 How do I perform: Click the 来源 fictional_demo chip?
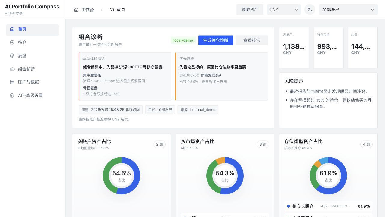click(x=198, y=110)
